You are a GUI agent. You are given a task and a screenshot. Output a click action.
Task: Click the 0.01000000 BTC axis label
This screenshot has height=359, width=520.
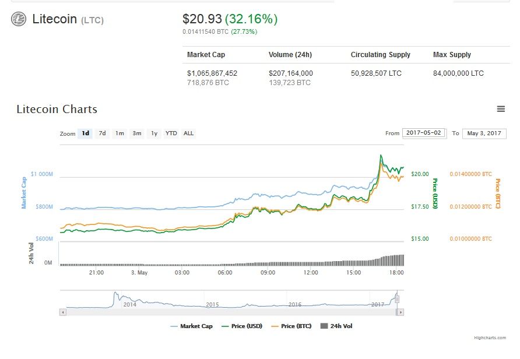tap(470, 239)
